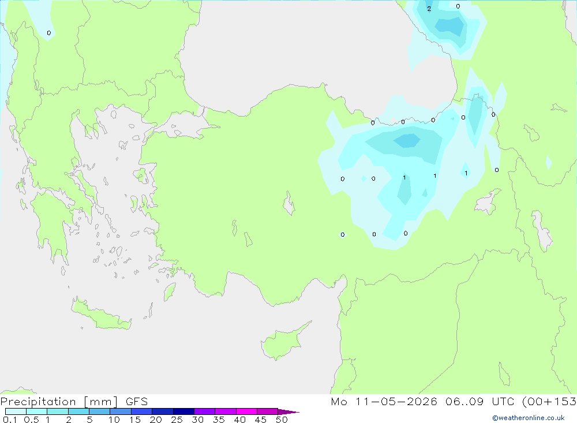
Task: Click the "(00+153" forecast offset text
Action: click(x=549, y=401)
